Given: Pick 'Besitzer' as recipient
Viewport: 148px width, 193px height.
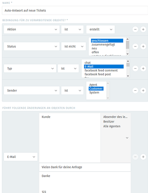Looking at the screenshot, I should [x=109, y=122].
